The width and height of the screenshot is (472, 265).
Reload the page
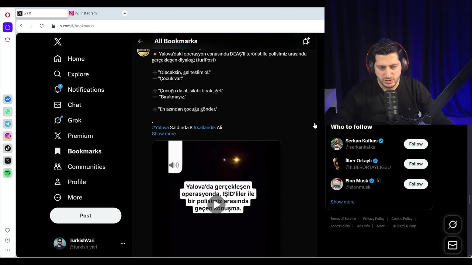tap(42, 26)
